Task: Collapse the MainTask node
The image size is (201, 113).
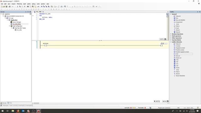Action: (x=12, y=28)
